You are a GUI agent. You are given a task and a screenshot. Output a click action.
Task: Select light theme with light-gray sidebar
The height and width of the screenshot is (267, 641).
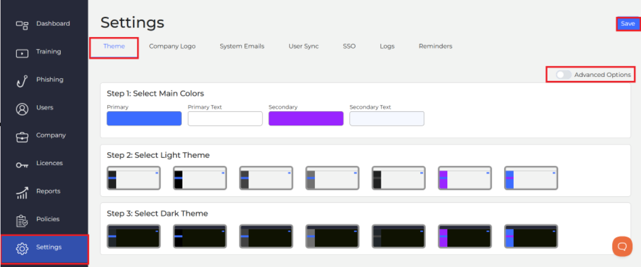click(332, 178)
